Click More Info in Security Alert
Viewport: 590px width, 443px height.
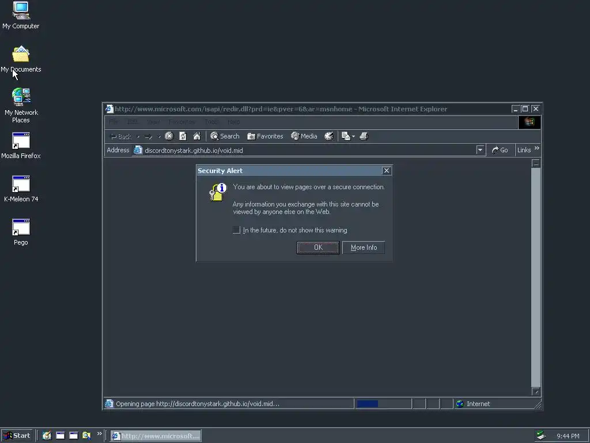(x=364, y=247)
